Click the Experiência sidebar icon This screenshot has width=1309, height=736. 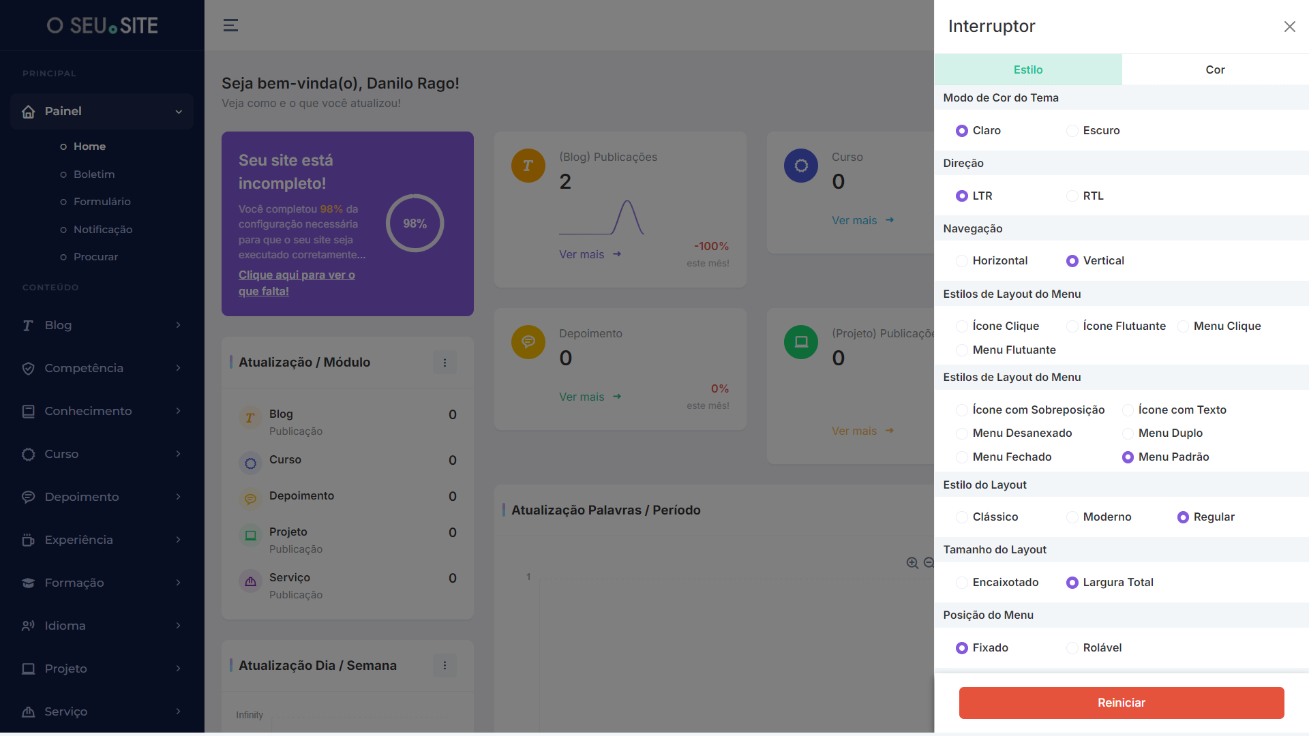coord(28,540)
